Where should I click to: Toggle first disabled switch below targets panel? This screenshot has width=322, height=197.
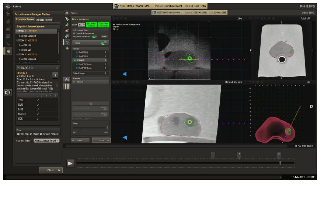point(104,108)
